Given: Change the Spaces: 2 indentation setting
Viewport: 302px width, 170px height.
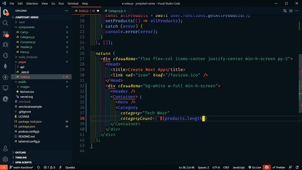Looking at the screenshot, I should tap(203, 167).
